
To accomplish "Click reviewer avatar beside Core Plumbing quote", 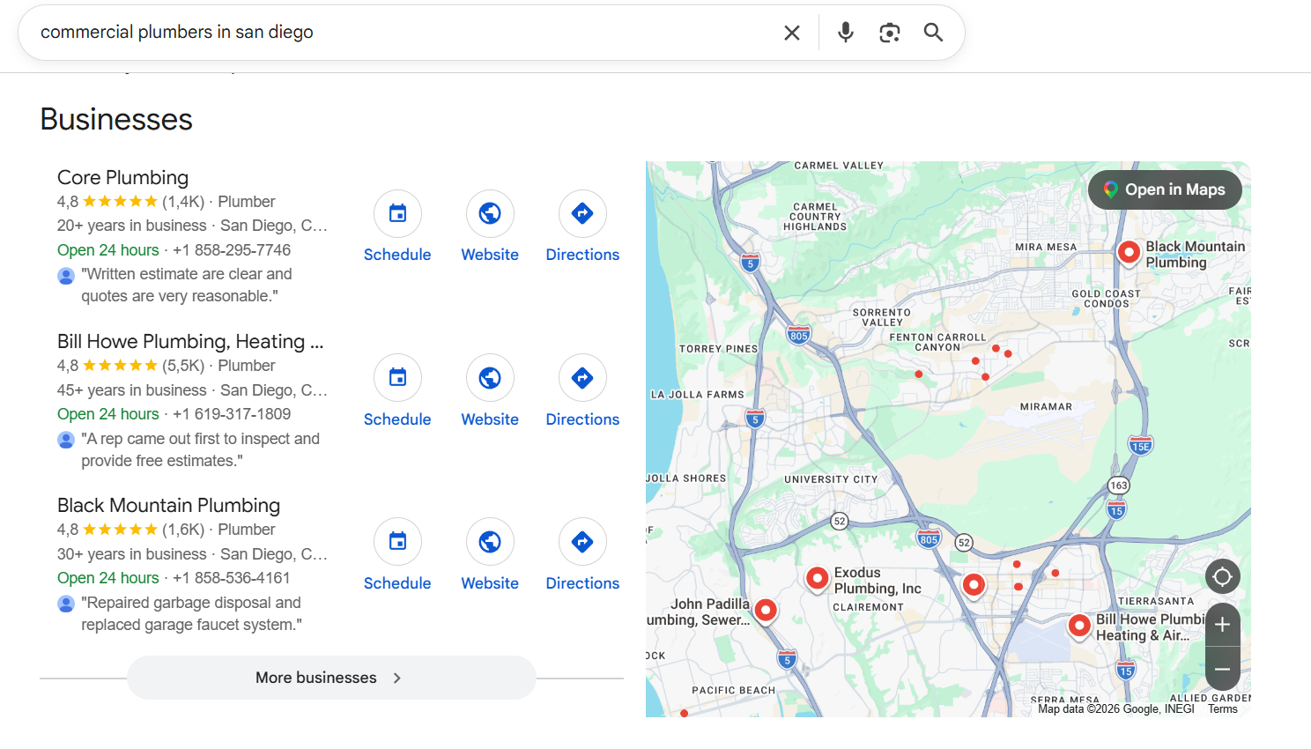I will click(66, 276).
